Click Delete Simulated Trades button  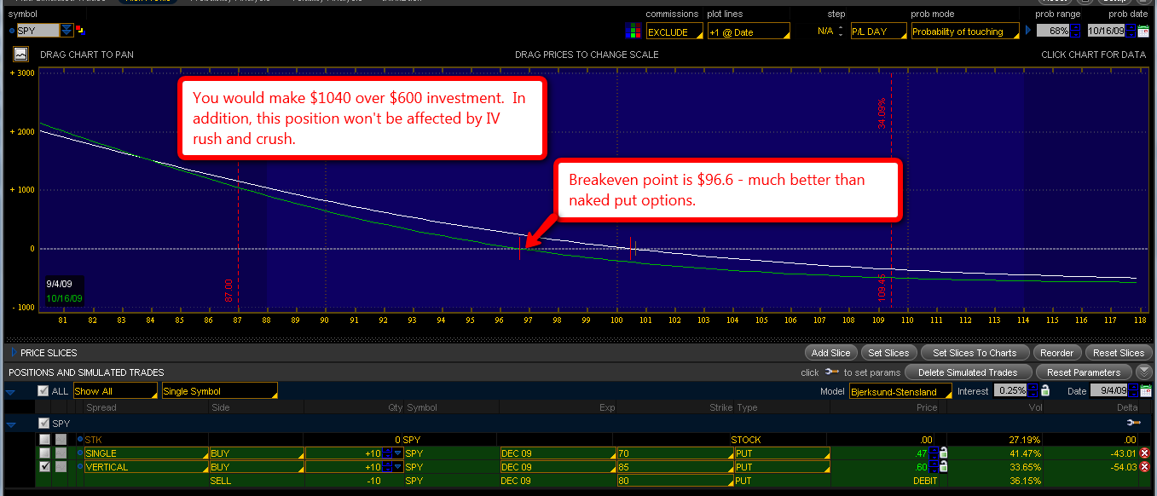tap(968, 372)
